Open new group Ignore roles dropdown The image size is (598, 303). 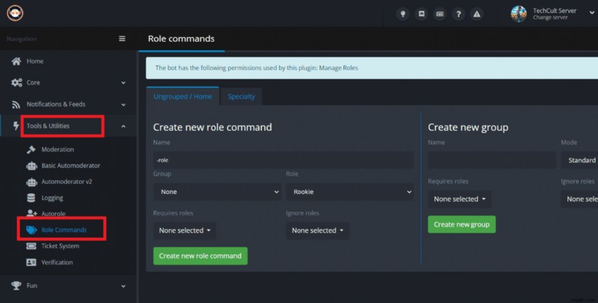pos(579,199)
